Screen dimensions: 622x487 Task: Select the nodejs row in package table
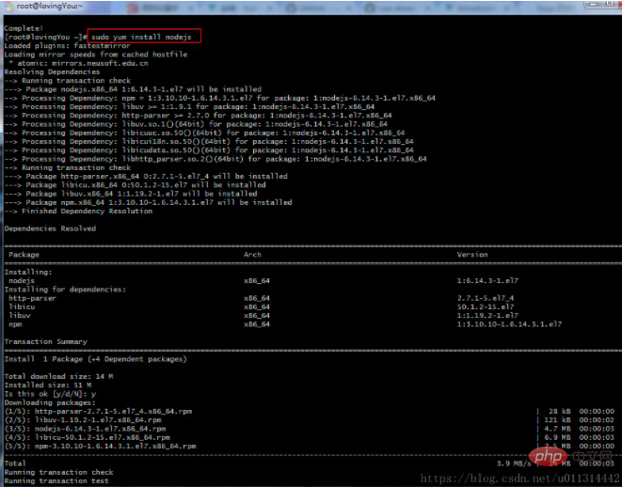pos(283,280)
